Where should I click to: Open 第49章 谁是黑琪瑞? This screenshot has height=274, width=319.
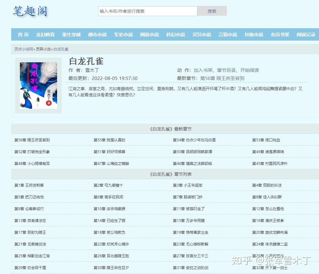(x=268, y=152)
